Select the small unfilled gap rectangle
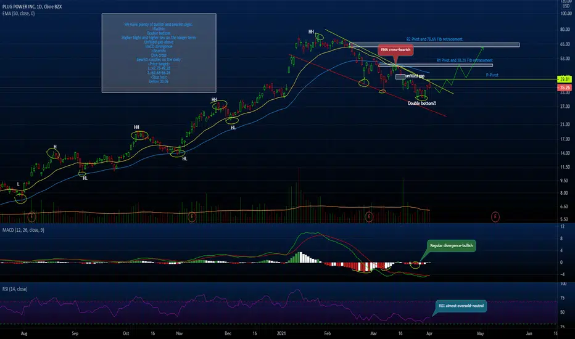Image resolution: width=575 pixels, height=339 pixels. click(x=400, y=76)
